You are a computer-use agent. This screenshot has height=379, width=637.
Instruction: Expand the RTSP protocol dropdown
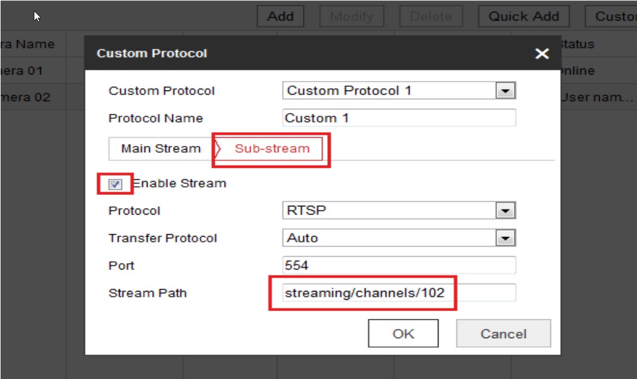tap(505, 210)
